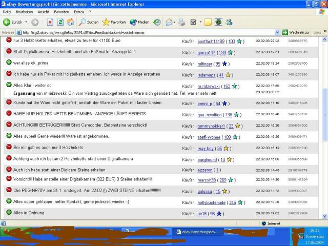Click the page icon in address bar

[x=19, y=32]
